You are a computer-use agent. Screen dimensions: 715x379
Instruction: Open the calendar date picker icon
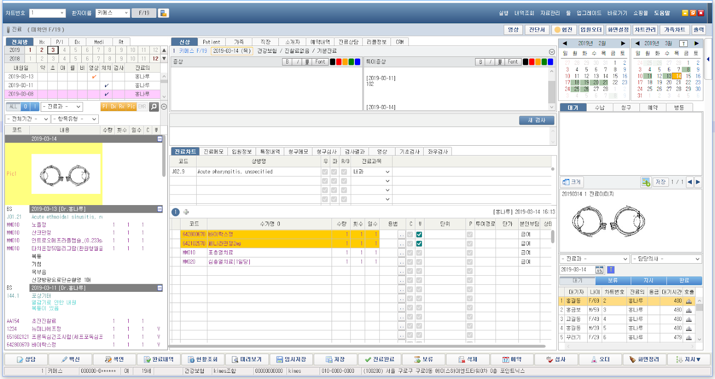599,270
